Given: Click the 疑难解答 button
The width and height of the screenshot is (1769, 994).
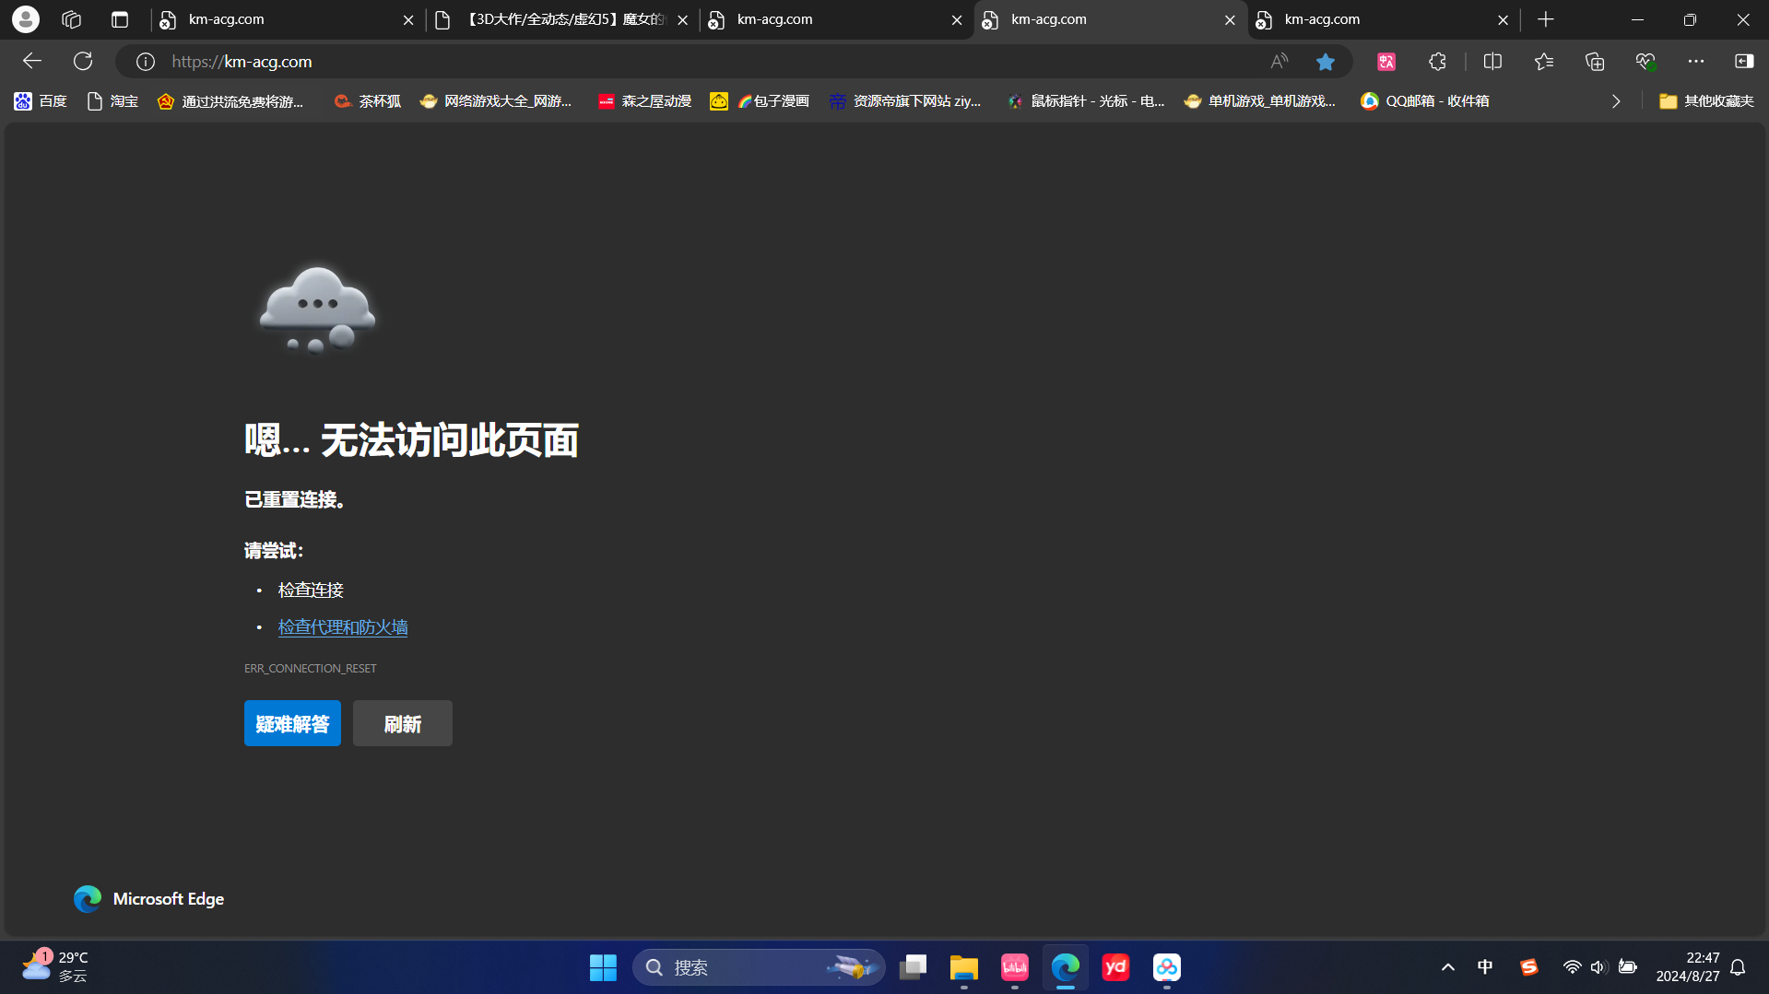Looking at the screenshot, I should pyautogui.click(x=292, y=723).
